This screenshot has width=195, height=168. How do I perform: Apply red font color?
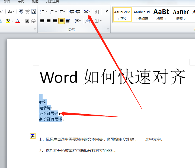pyautogui.click(x=18, y=21)
